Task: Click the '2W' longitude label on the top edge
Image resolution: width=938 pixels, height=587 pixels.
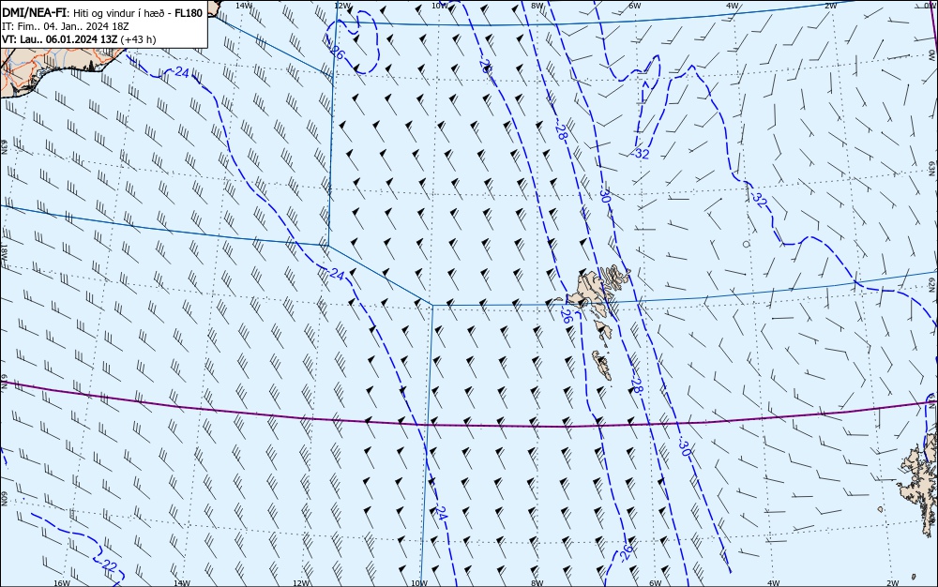Action: 830,6
